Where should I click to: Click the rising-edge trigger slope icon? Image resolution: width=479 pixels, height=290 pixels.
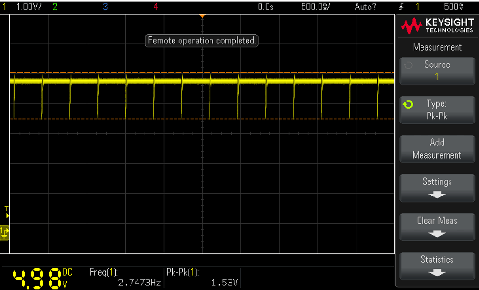tap(400, 7)
